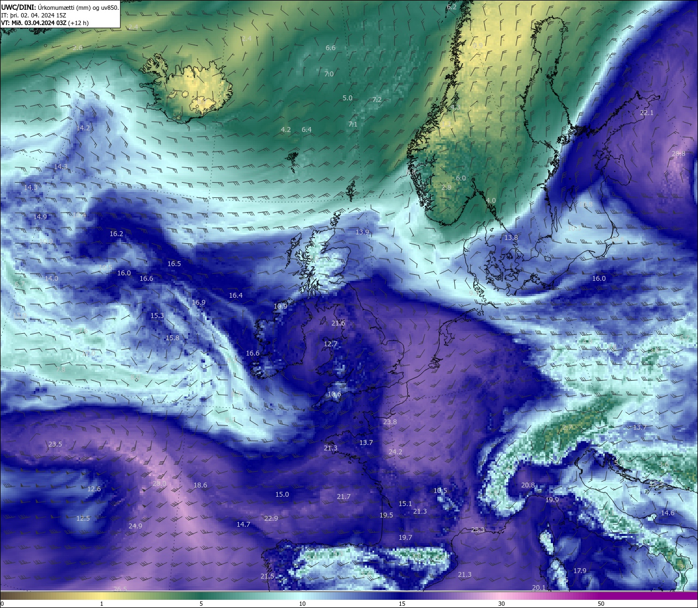Screen dimensions: 698x608
Task: Select the 24.2 value over France
Action: [395, 452]
